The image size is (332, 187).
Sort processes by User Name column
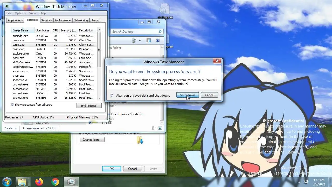coord(43,30)
